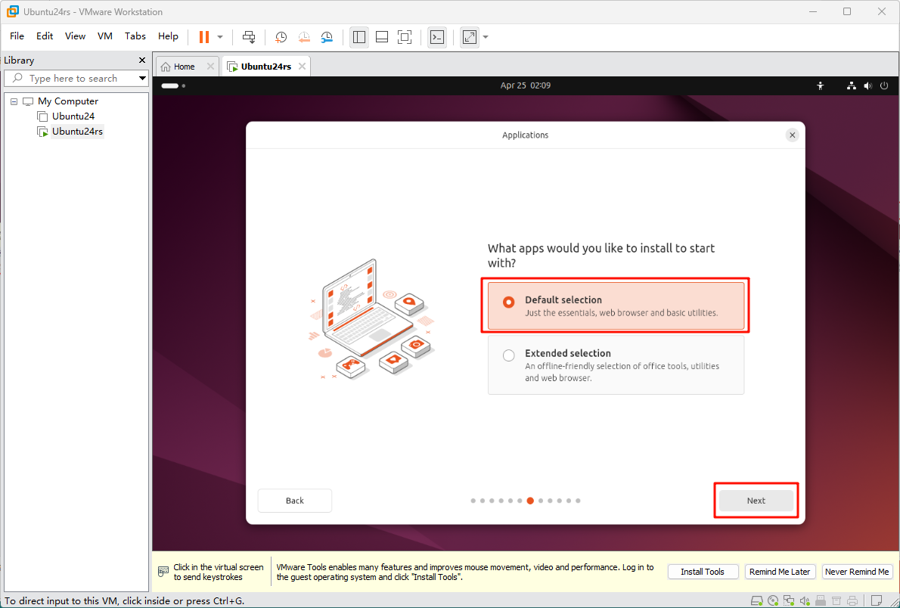Close the Applications installer dialog

pos(792,135)
